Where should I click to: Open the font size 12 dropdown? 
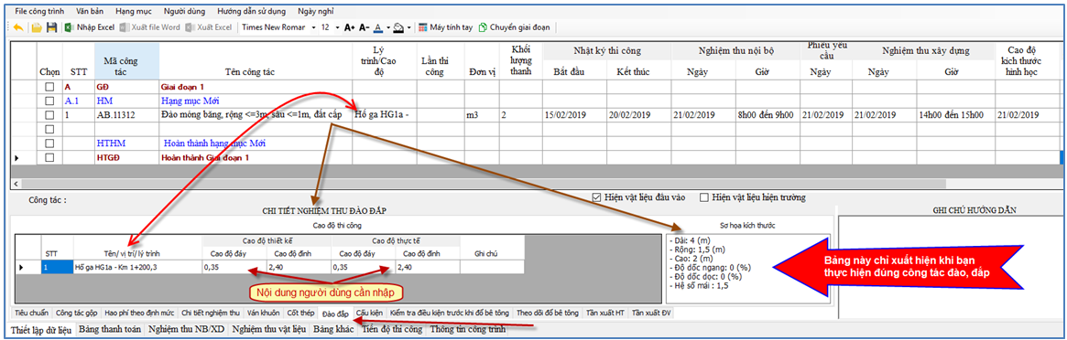click(338, 27)
